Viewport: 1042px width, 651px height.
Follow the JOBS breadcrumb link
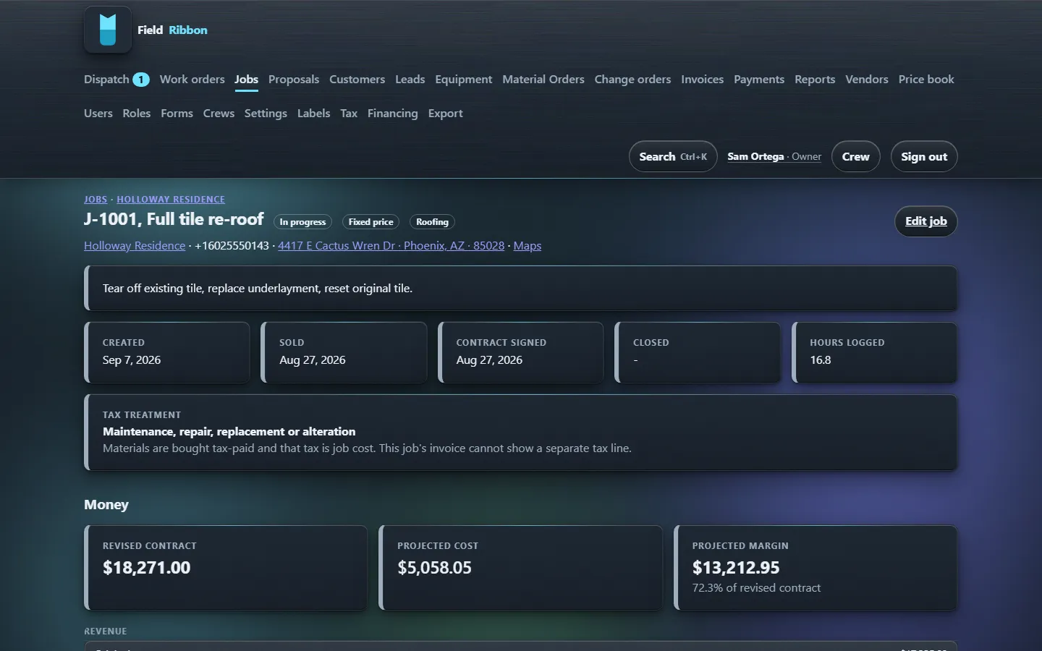[96, 200]
